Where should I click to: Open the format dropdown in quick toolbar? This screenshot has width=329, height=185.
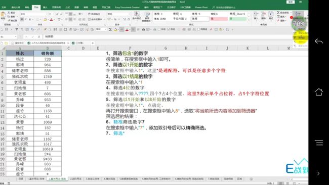coord(106,29)
